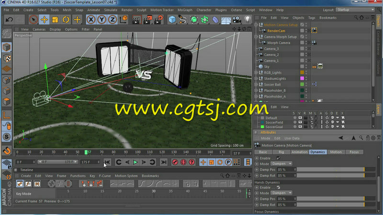Add a floor environment object
The height and width of the screenshot is (215, 383).
tap(226, 19)
